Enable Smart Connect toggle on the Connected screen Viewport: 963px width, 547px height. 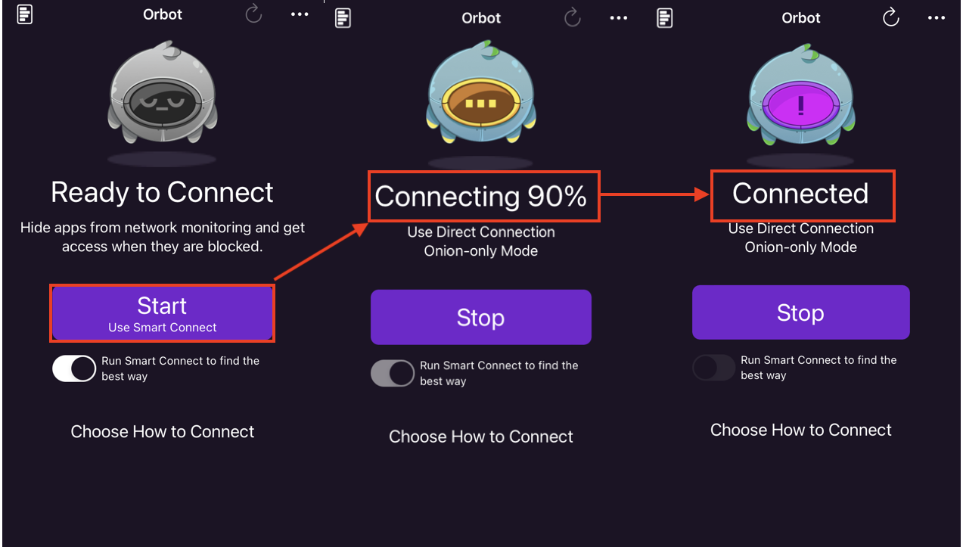tap(713, 368)
